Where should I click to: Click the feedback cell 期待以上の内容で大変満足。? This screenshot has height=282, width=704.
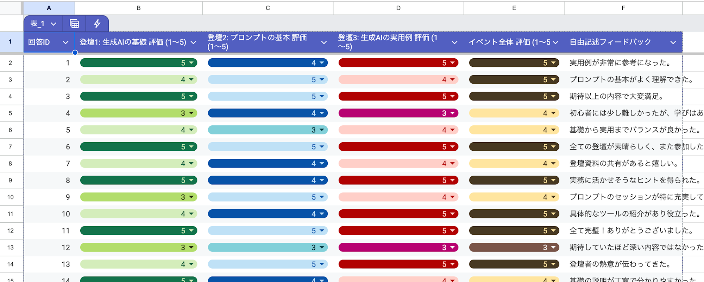pyautogui.click(x=623, y=97)
